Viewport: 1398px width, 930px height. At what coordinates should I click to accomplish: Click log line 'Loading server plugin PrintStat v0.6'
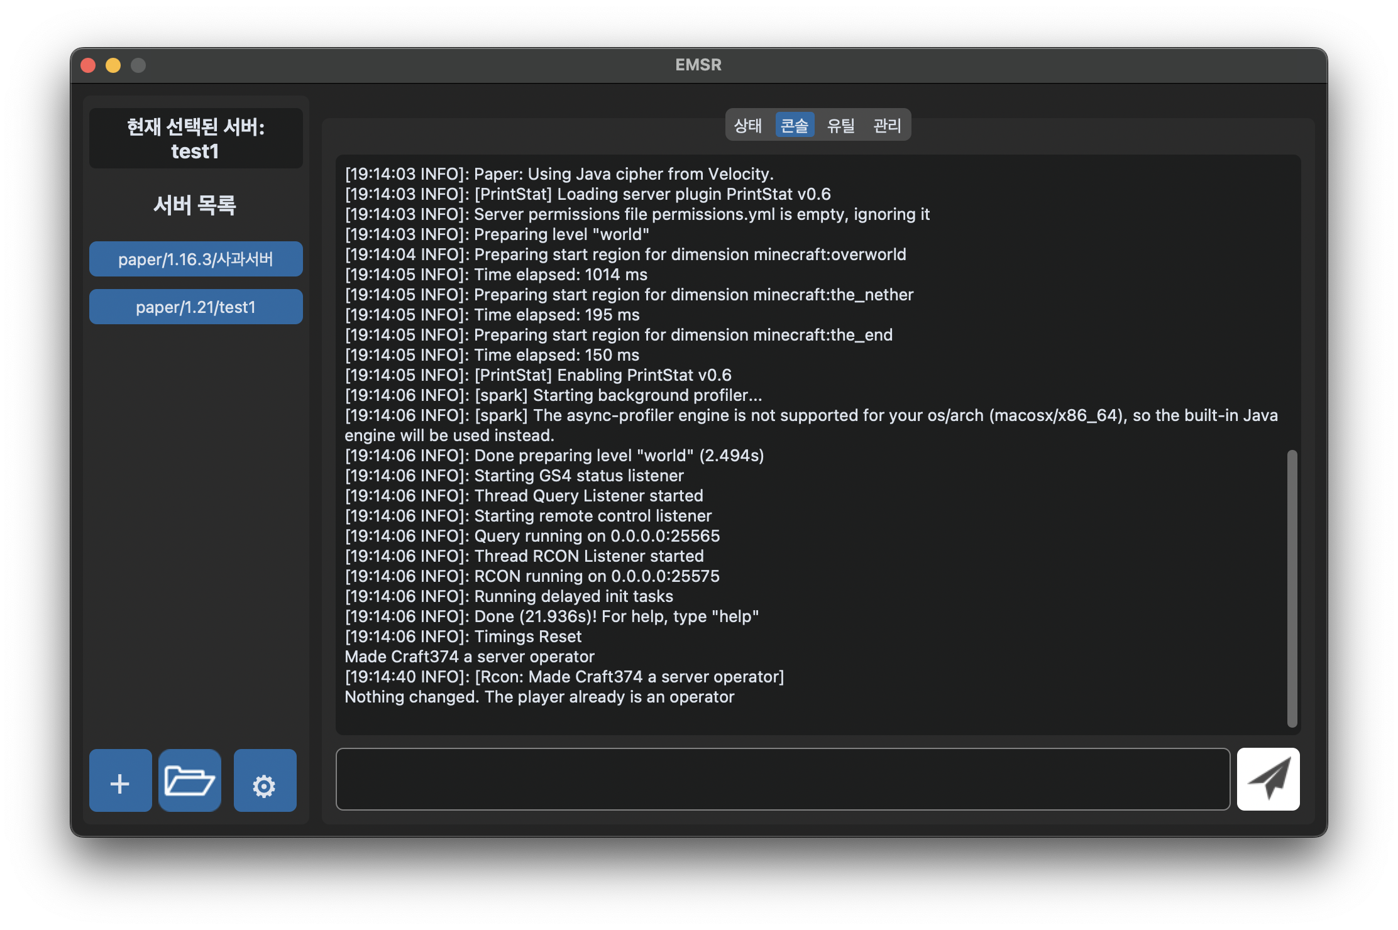point(588,194)
